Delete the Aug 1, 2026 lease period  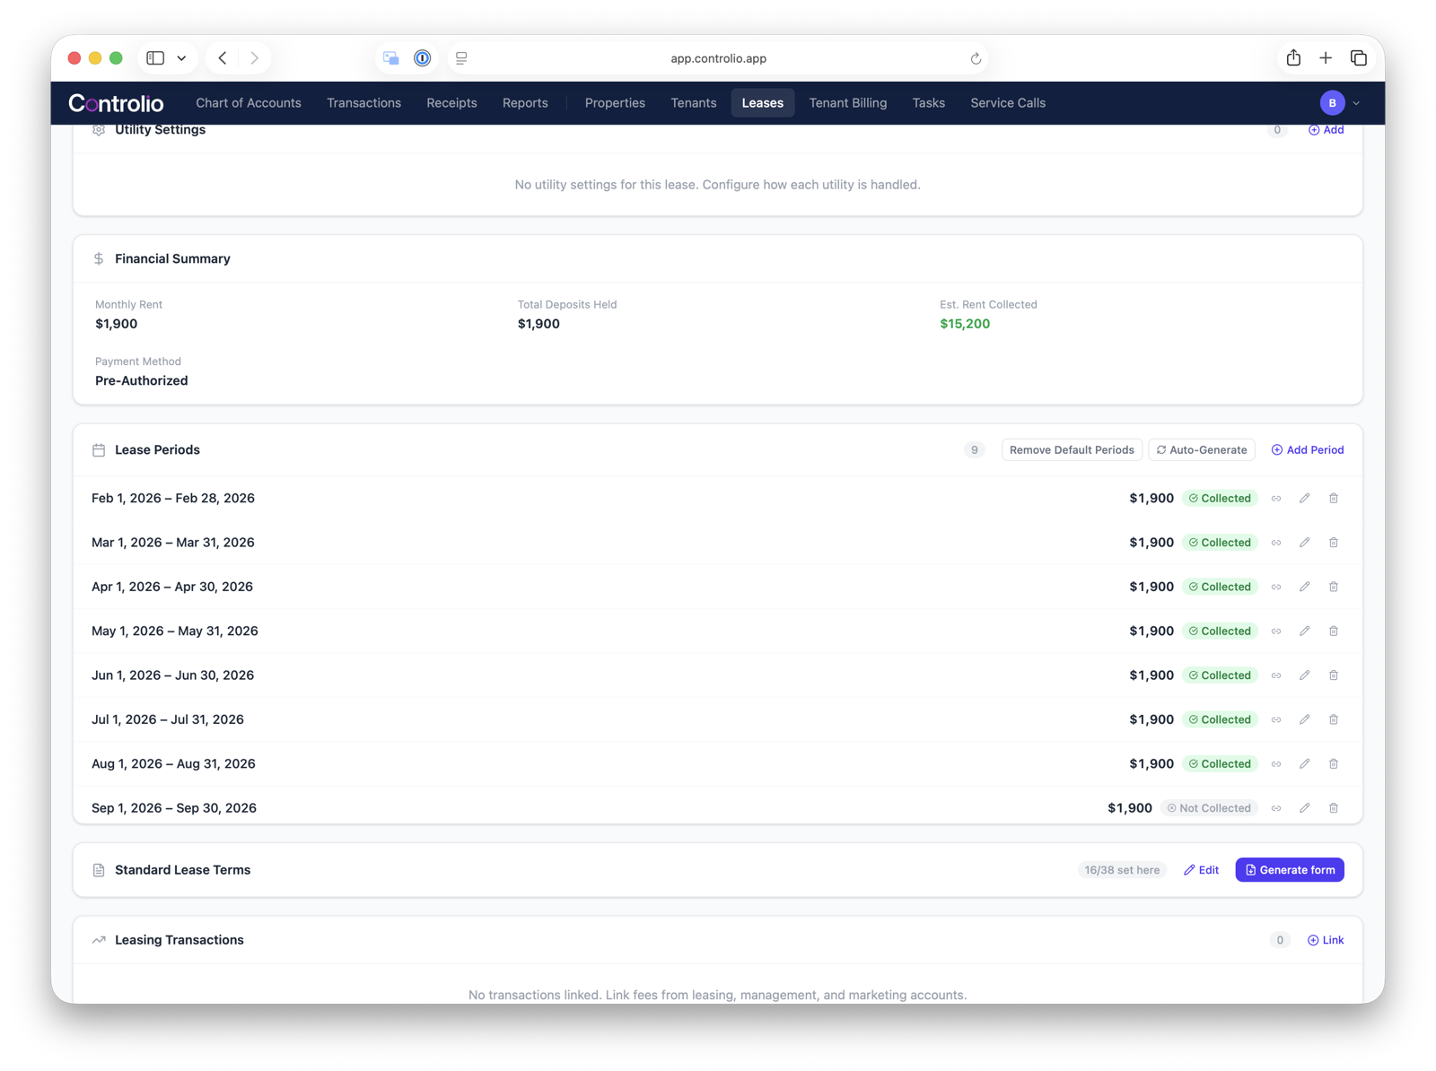(1334, 764)
